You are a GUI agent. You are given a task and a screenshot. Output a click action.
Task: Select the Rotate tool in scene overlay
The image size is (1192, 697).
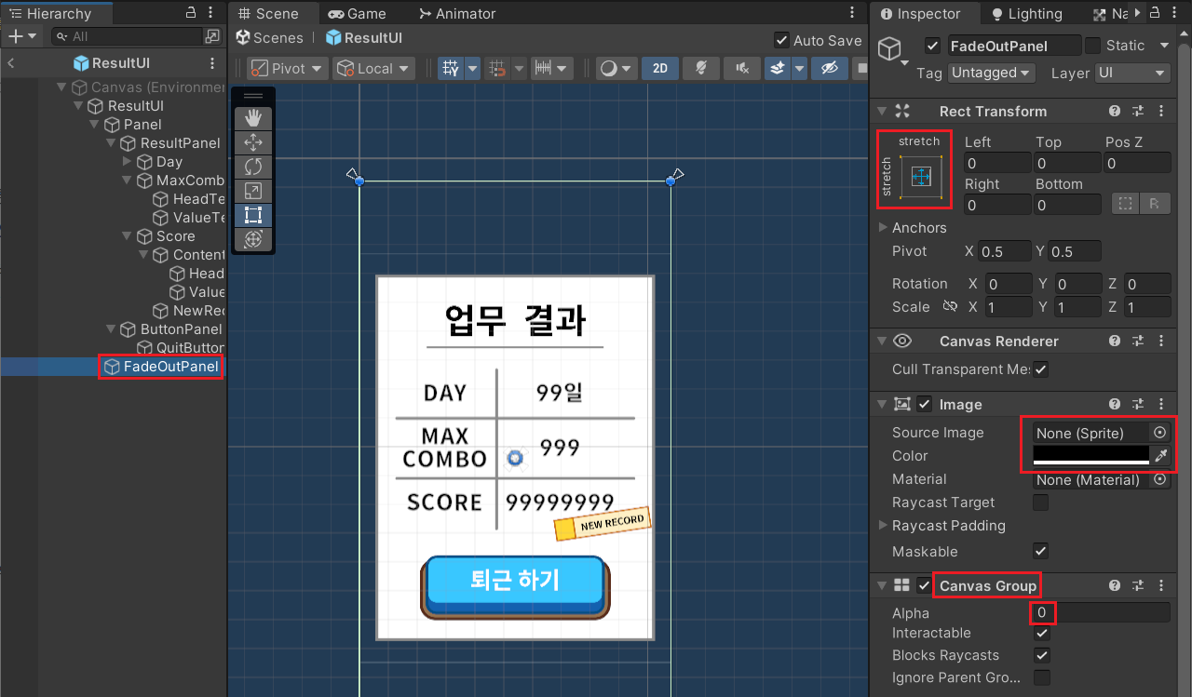pos(252,167)
